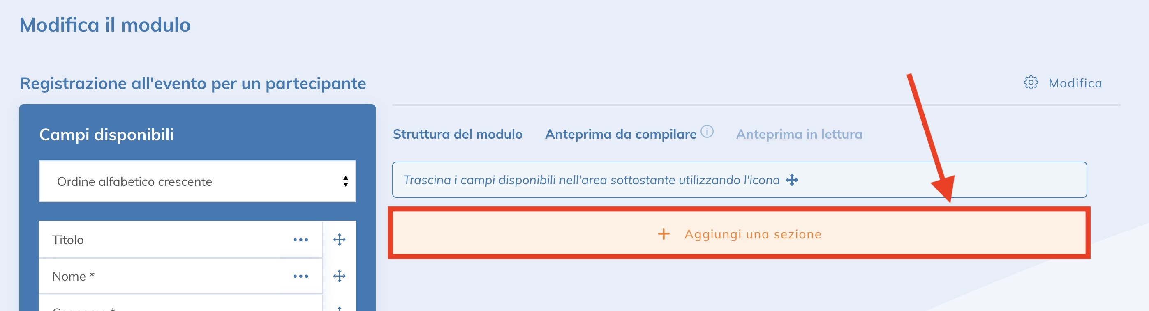Open the Anteprima da compilare tab
1149x311 pixels.
[620, 134]
